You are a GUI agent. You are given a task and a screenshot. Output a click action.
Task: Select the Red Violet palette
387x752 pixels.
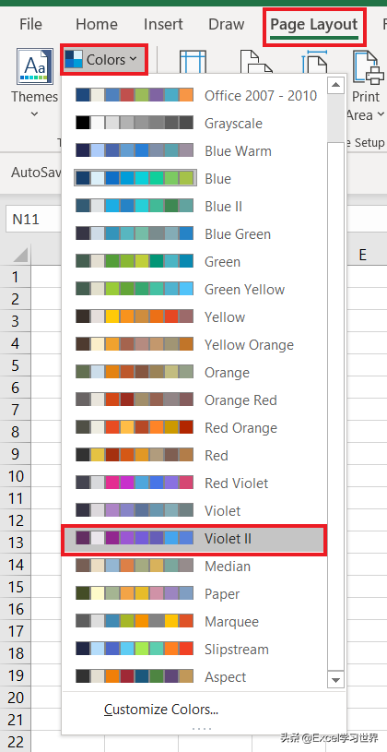pyautogui.click(x=194, y=483)
